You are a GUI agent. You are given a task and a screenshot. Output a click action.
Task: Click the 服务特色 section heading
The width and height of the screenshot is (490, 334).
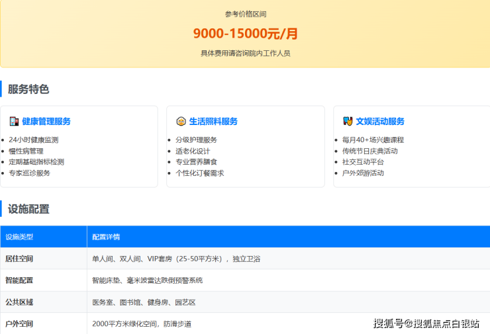(28, 89)
